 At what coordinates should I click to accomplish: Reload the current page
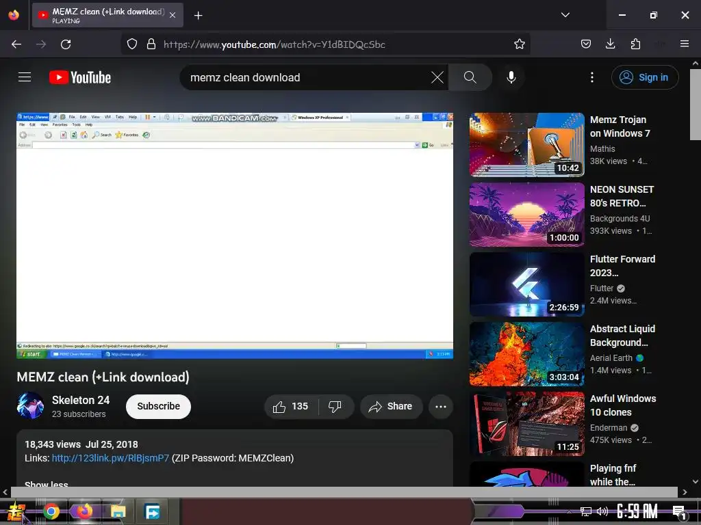tap(66, 44)
